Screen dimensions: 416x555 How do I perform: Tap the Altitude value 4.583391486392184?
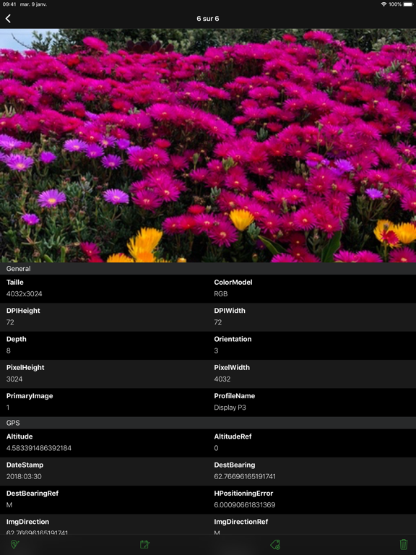(x=39, y=448)
